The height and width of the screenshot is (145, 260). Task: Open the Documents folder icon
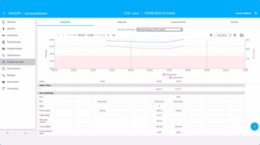(4, 82)
